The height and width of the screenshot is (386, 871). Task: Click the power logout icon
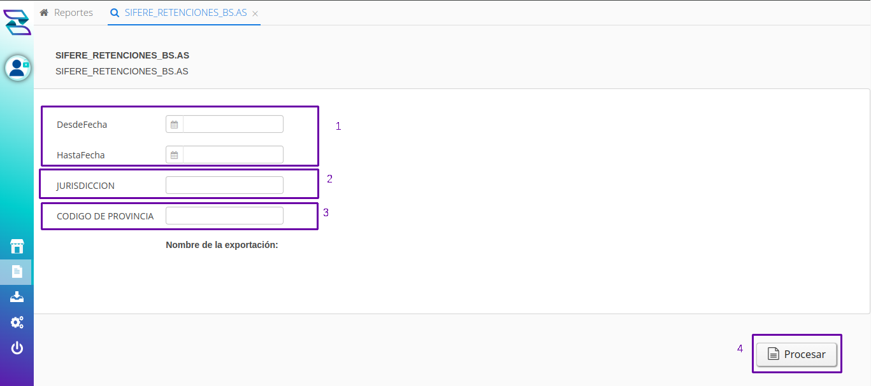pos(17,348)
